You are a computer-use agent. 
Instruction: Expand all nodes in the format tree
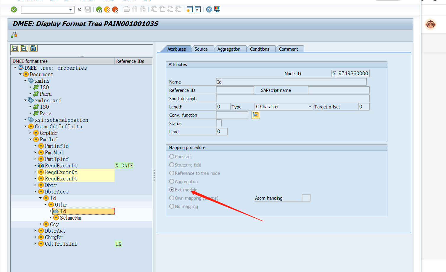point(15,48)
